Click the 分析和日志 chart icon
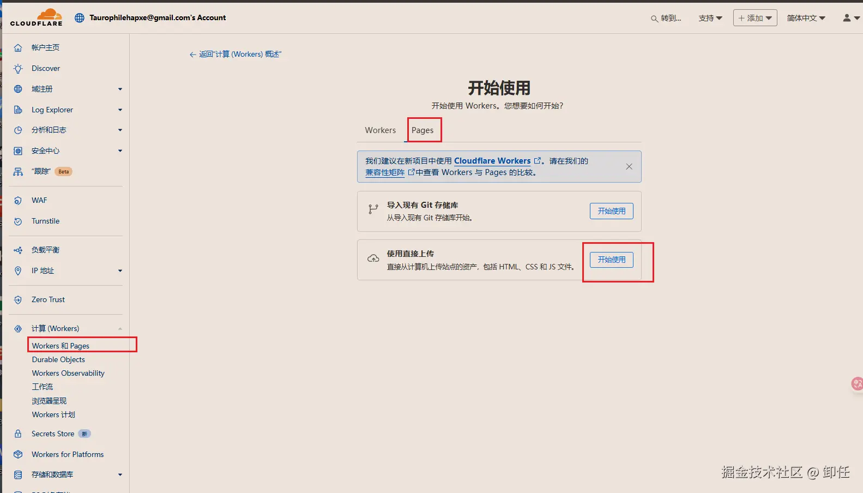Image resolution: width=863 pixels, height=493 pixels. click(x=18, y=130)
